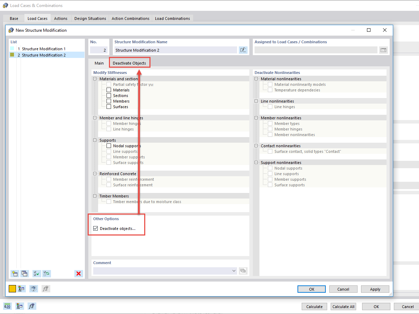Screen dimensions: 419x314
Task: Collapse the Support nonlinearities section
Action: coord(256,162)
